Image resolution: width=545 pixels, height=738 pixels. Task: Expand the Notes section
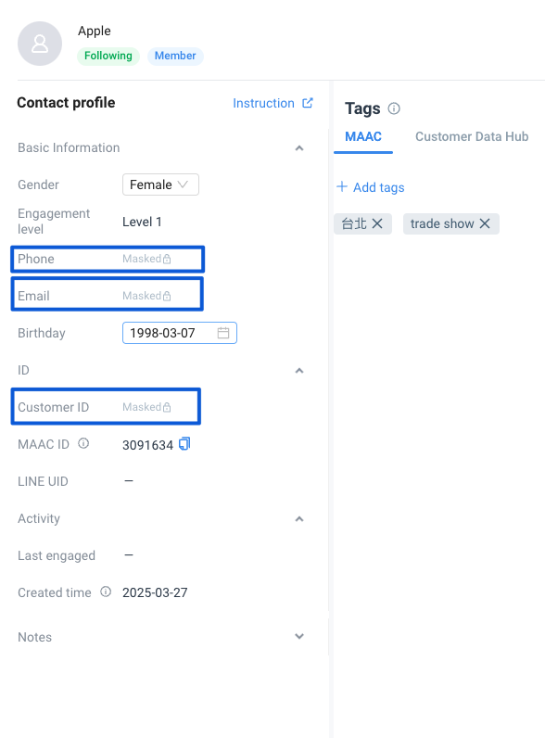pos(298,636)
